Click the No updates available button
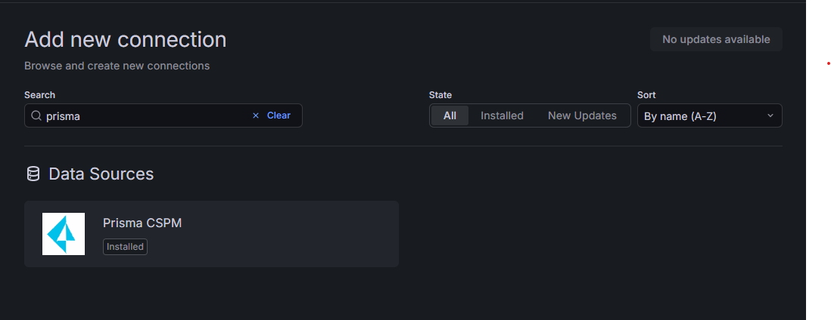The width and height of the screenshot is (831, 320). click(x=716, y=39)
